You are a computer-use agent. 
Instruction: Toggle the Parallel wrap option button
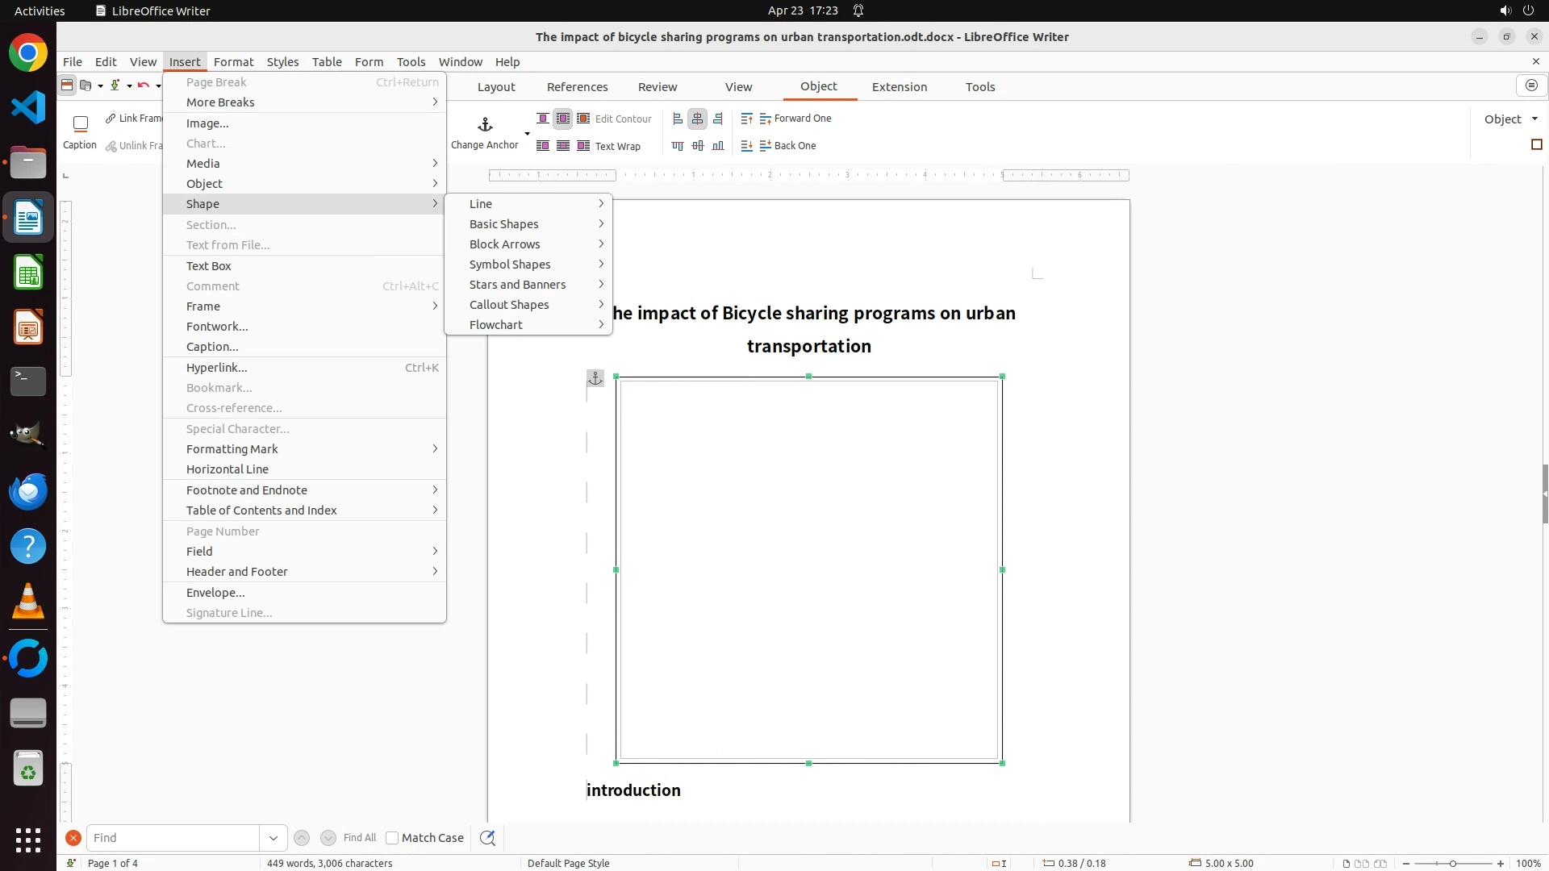[563, 119]
